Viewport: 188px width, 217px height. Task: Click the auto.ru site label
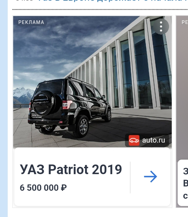point(153,140)
